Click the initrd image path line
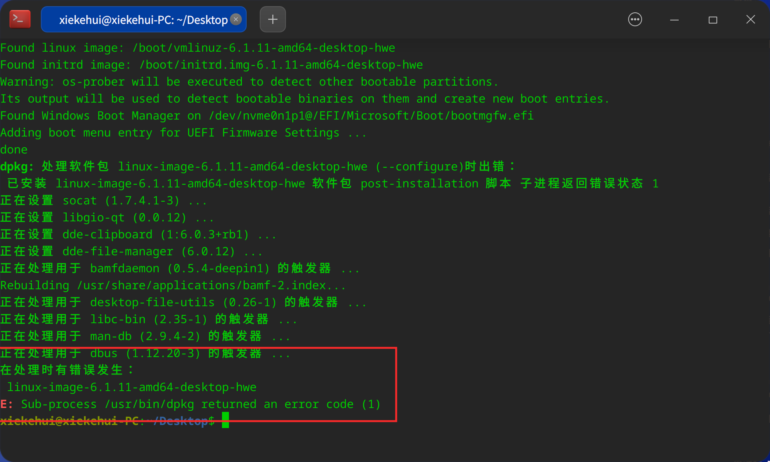This screenshot has width=770, height=462. 211,64
